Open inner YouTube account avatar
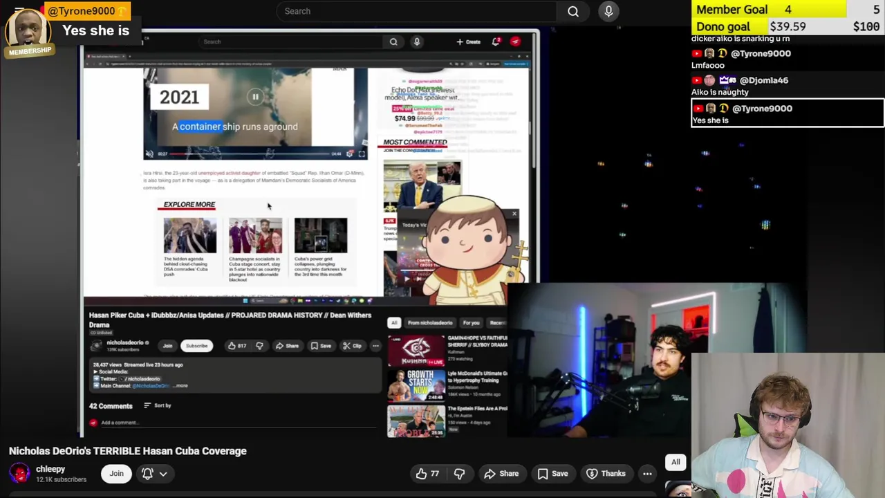Image resolution: width=885 pixels, height=498 pixels. 515,41
